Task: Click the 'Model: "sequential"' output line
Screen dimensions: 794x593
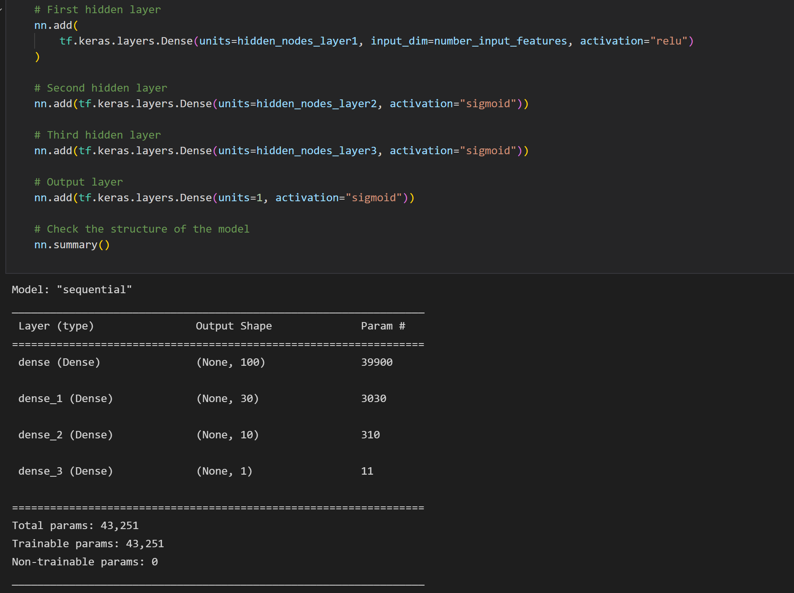Action: 72,289
